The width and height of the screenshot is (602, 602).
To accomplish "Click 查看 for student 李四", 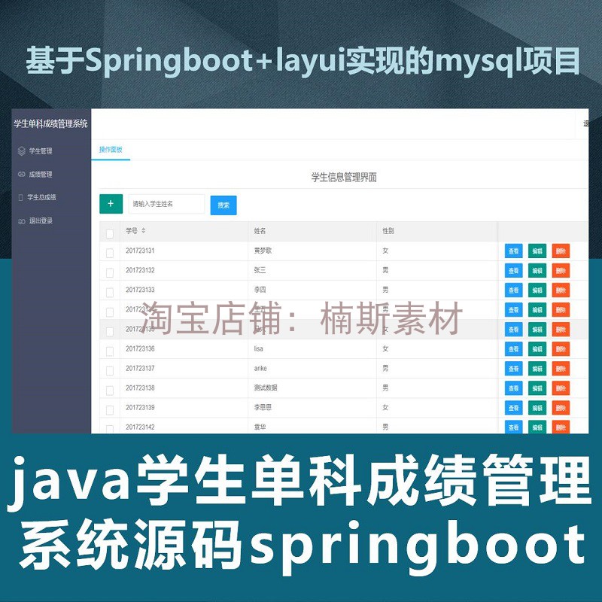I will [x=514, y=290].
